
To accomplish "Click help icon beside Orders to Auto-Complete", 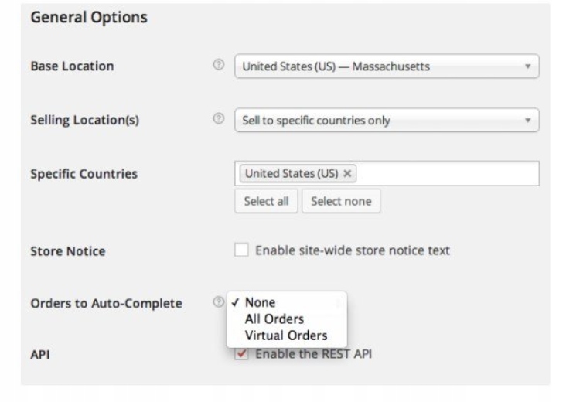I will click(x=218, y=303).
